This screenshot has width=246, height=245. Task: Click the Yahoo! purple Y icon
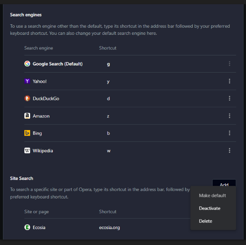pos(27,81)
